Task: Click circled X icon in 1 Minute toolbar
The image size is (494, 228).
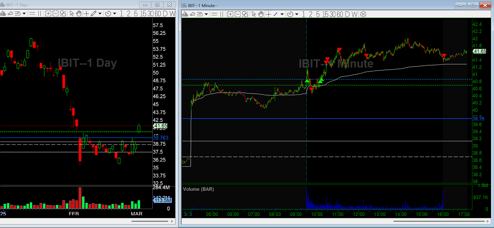Action: click(x=363, y=14)
